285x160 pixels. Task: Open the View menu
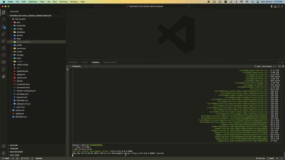(42, 2)
